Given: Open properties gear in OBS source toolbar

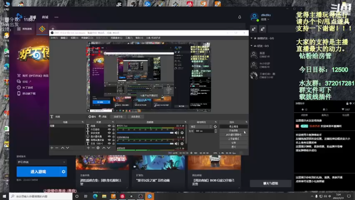Looking at the screenshot, I should tap(90, 116).
